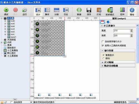Screen dimensions: 139x104
Task: Enable 自动保存窗口大小 checkbox
Action: pyautogui.click(x=103, y=42)
